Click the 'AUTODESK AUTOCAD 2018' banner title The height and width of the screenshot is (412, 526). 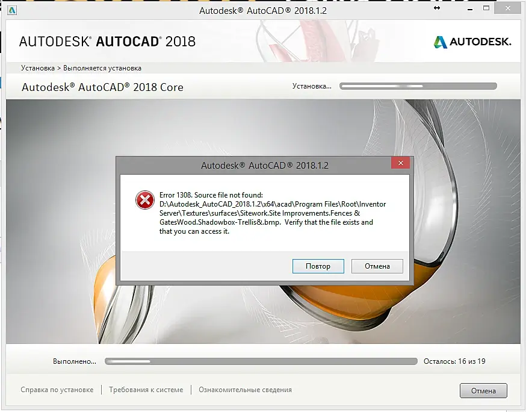[x=107, y=42]
